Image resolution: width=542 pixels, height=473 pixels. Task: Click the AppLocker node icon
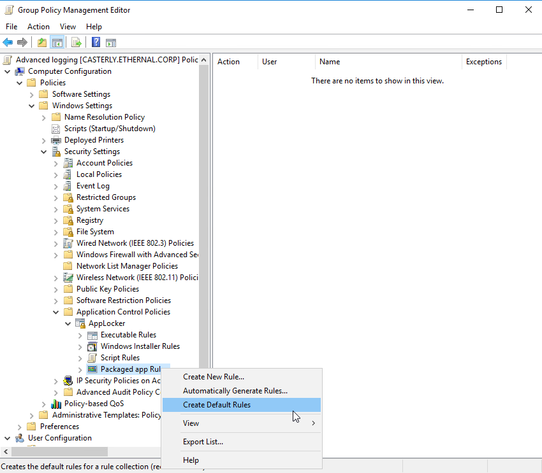coord(80,323)
